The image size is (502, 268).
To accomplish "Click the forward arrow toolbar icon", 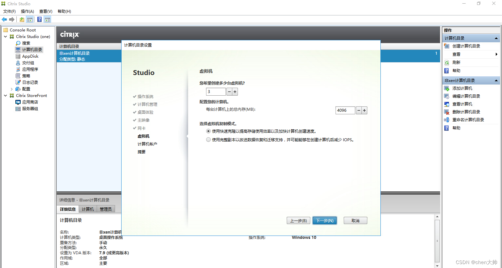I will pos(12,20).
